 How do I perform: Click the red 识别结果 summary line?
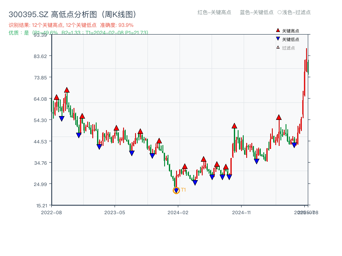pos(71,25)
